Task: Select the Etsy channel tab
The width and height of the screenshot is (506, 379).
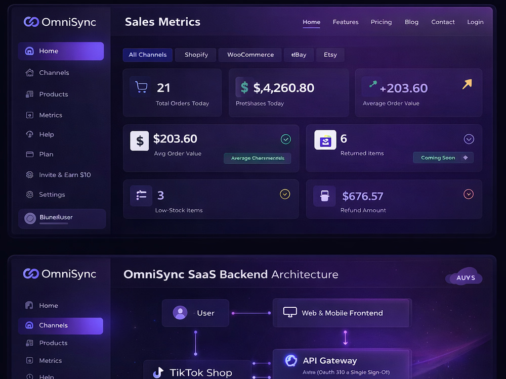Action: point(330,55)
